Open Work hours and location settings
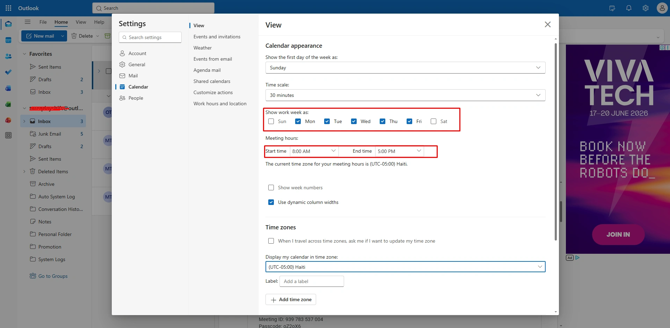The width and height of the screenshot is (670, 328). click(x=220, y=104)
